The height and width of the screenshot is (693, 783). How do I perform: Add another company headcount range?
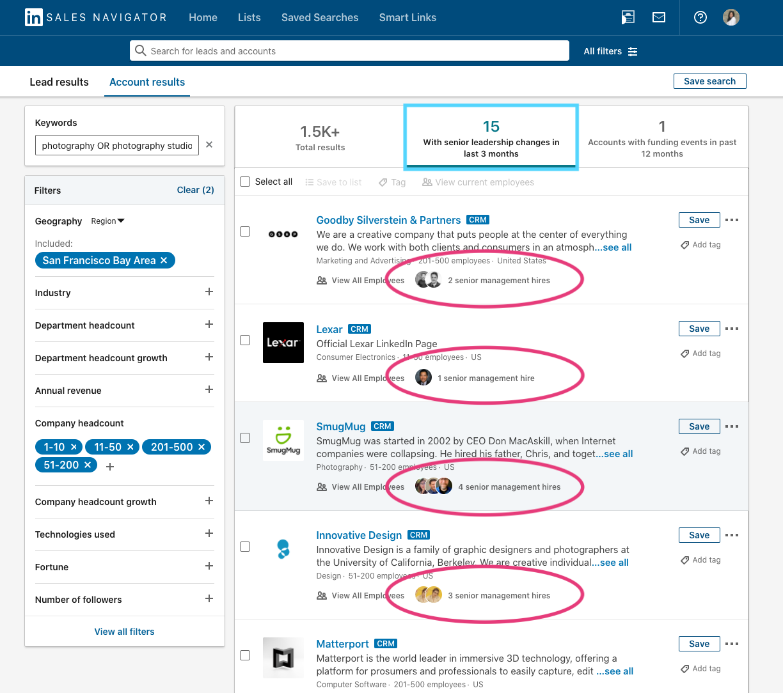pos(110,467)
